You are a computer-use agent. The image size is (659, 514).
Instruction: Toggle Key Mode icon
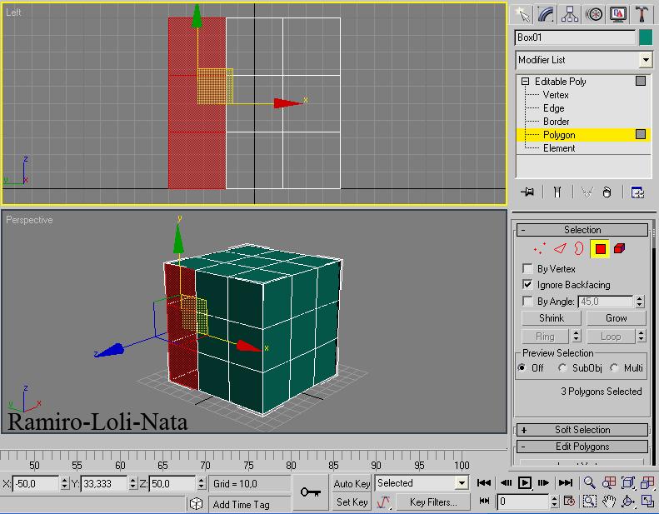tap(484, 501)
